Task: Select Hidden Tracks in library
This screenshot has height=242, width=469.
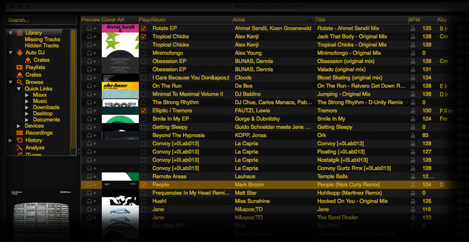Action: click(x=42, y=45)
